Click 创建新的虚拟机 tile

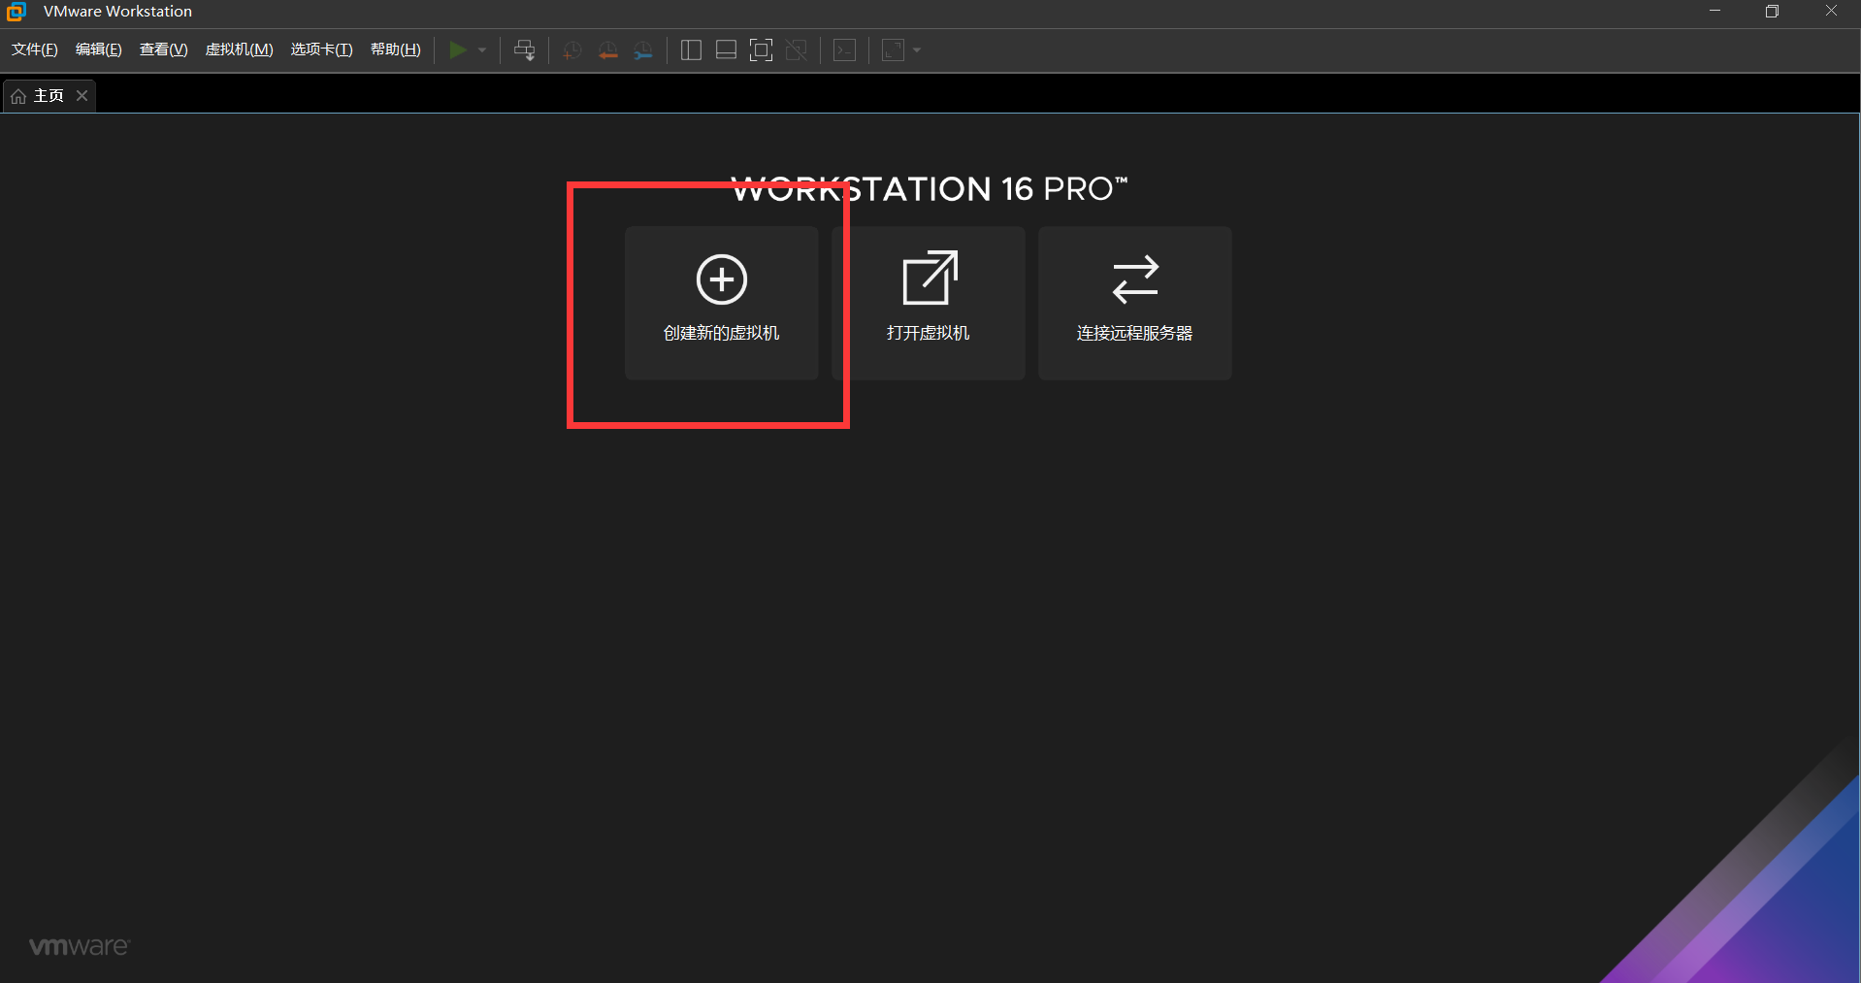(x=721, y=303)
